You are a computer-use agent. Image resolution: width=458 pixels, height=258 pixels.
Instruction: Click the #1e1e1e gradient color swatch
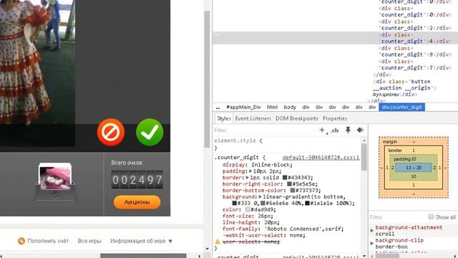(307, 203)
